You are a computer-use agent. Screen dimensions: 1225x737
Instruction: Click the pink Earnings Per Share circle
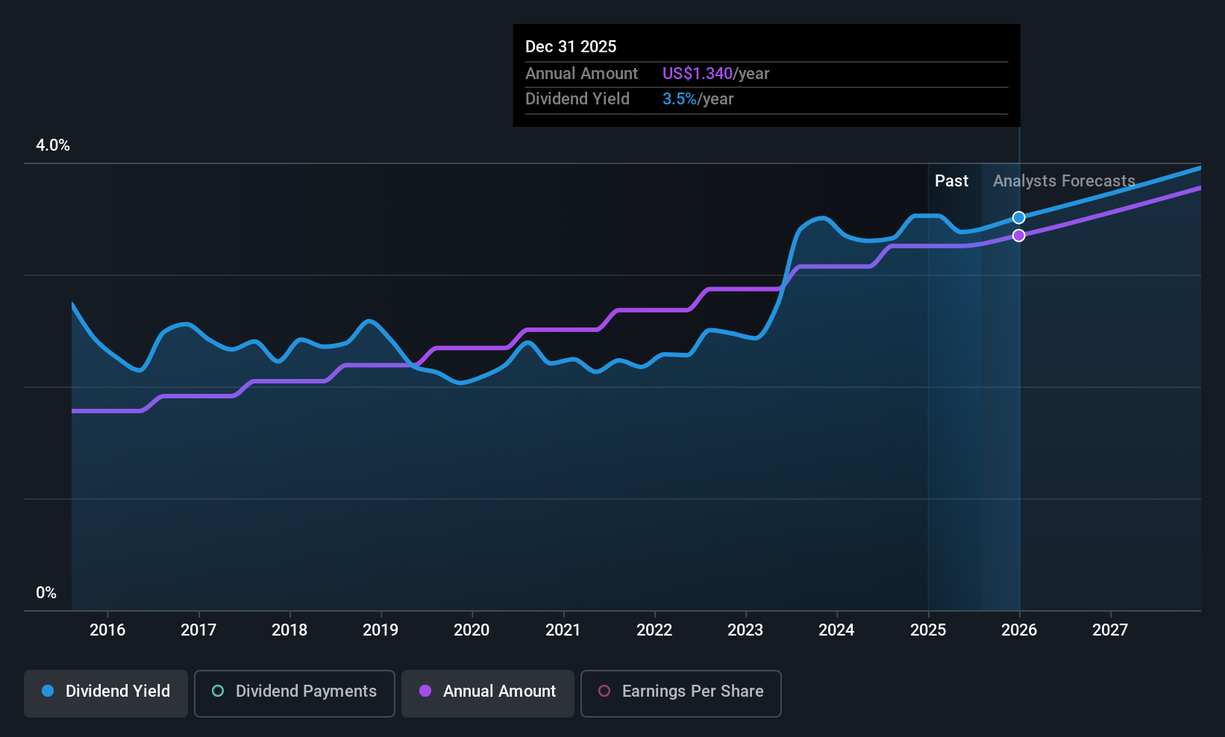tap(604, 691)
